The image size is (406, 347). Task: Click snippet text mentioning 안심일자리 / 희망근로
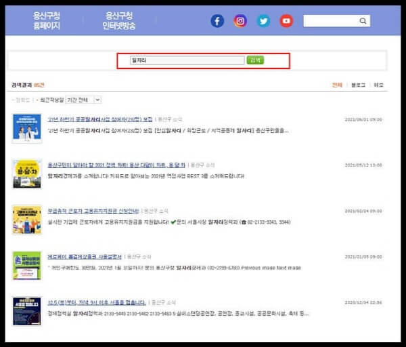[x=168, y=130]
